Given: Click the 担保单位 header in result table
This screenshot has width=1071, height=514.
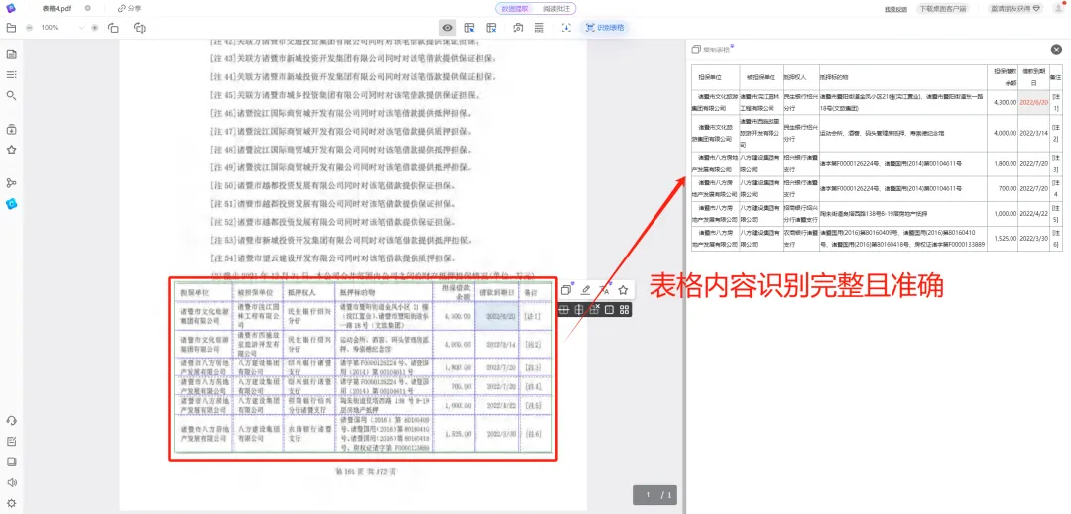Looking at the screenshot, I should point(715,77).
